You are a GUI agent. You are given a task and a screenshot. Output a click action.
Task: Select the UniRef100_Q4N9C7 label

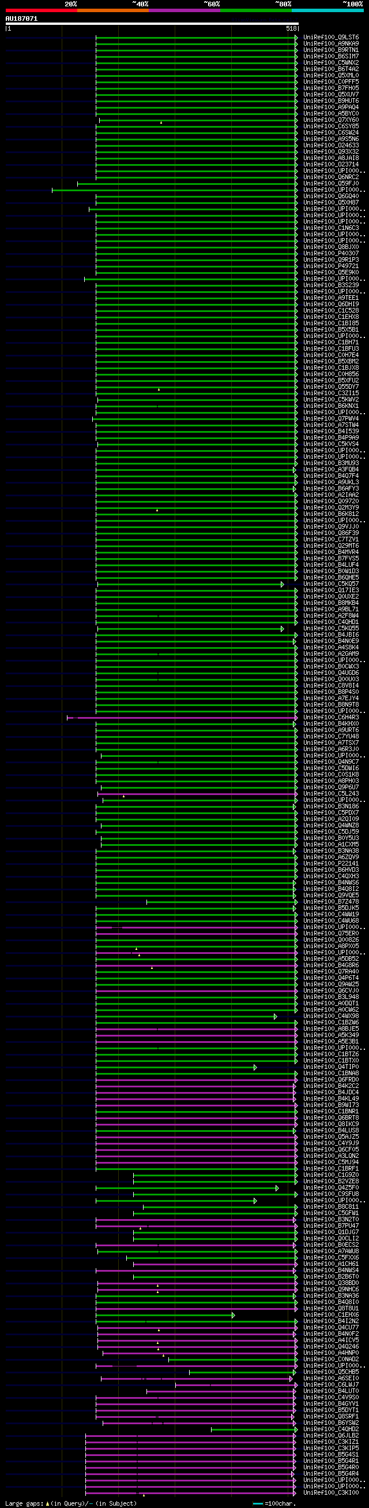pos(331,762)
